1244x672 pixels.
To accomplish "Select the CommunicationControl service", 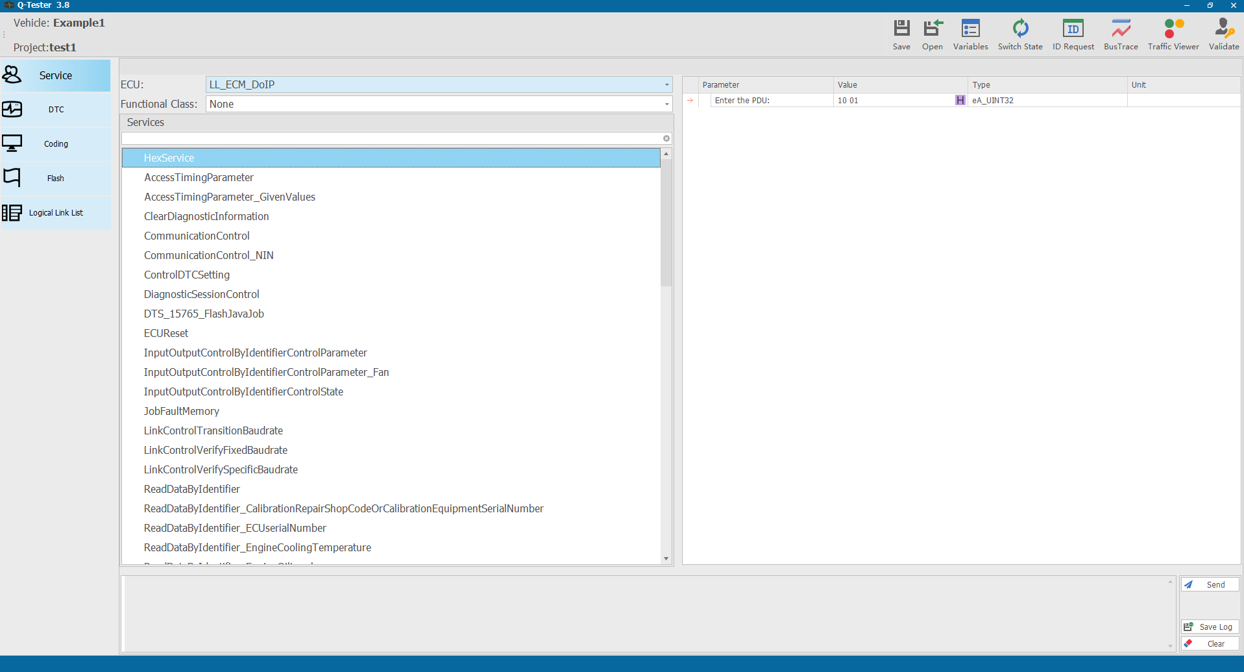I will (x=391, y=236).
